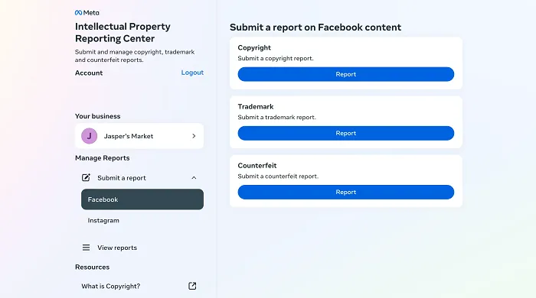Select the Facebook menu item
The height and width of the screenshot is (298, 536).
[142, 199]
